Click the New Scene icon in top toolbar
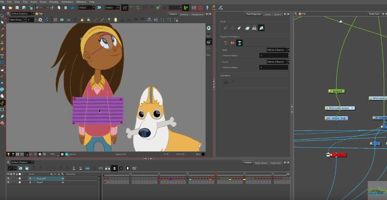This screenshot has height=200, width=387. (3, 8)
